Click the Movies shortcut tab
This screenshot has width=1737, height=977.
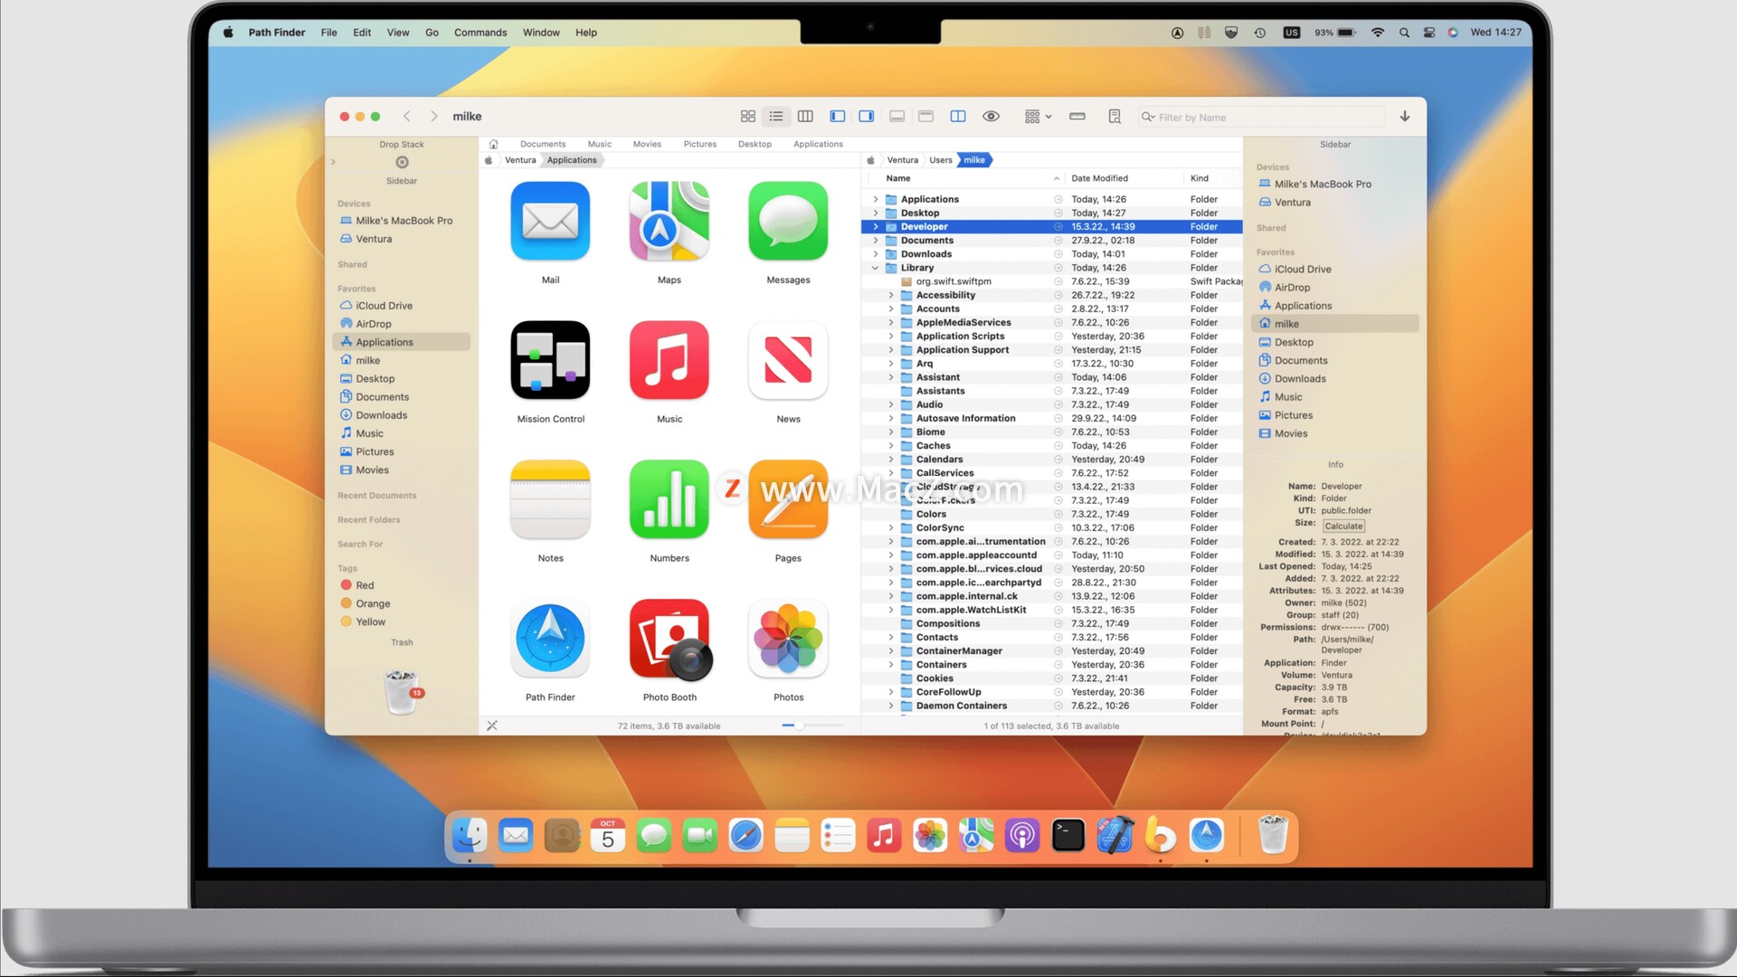click(x=647, y=144)
